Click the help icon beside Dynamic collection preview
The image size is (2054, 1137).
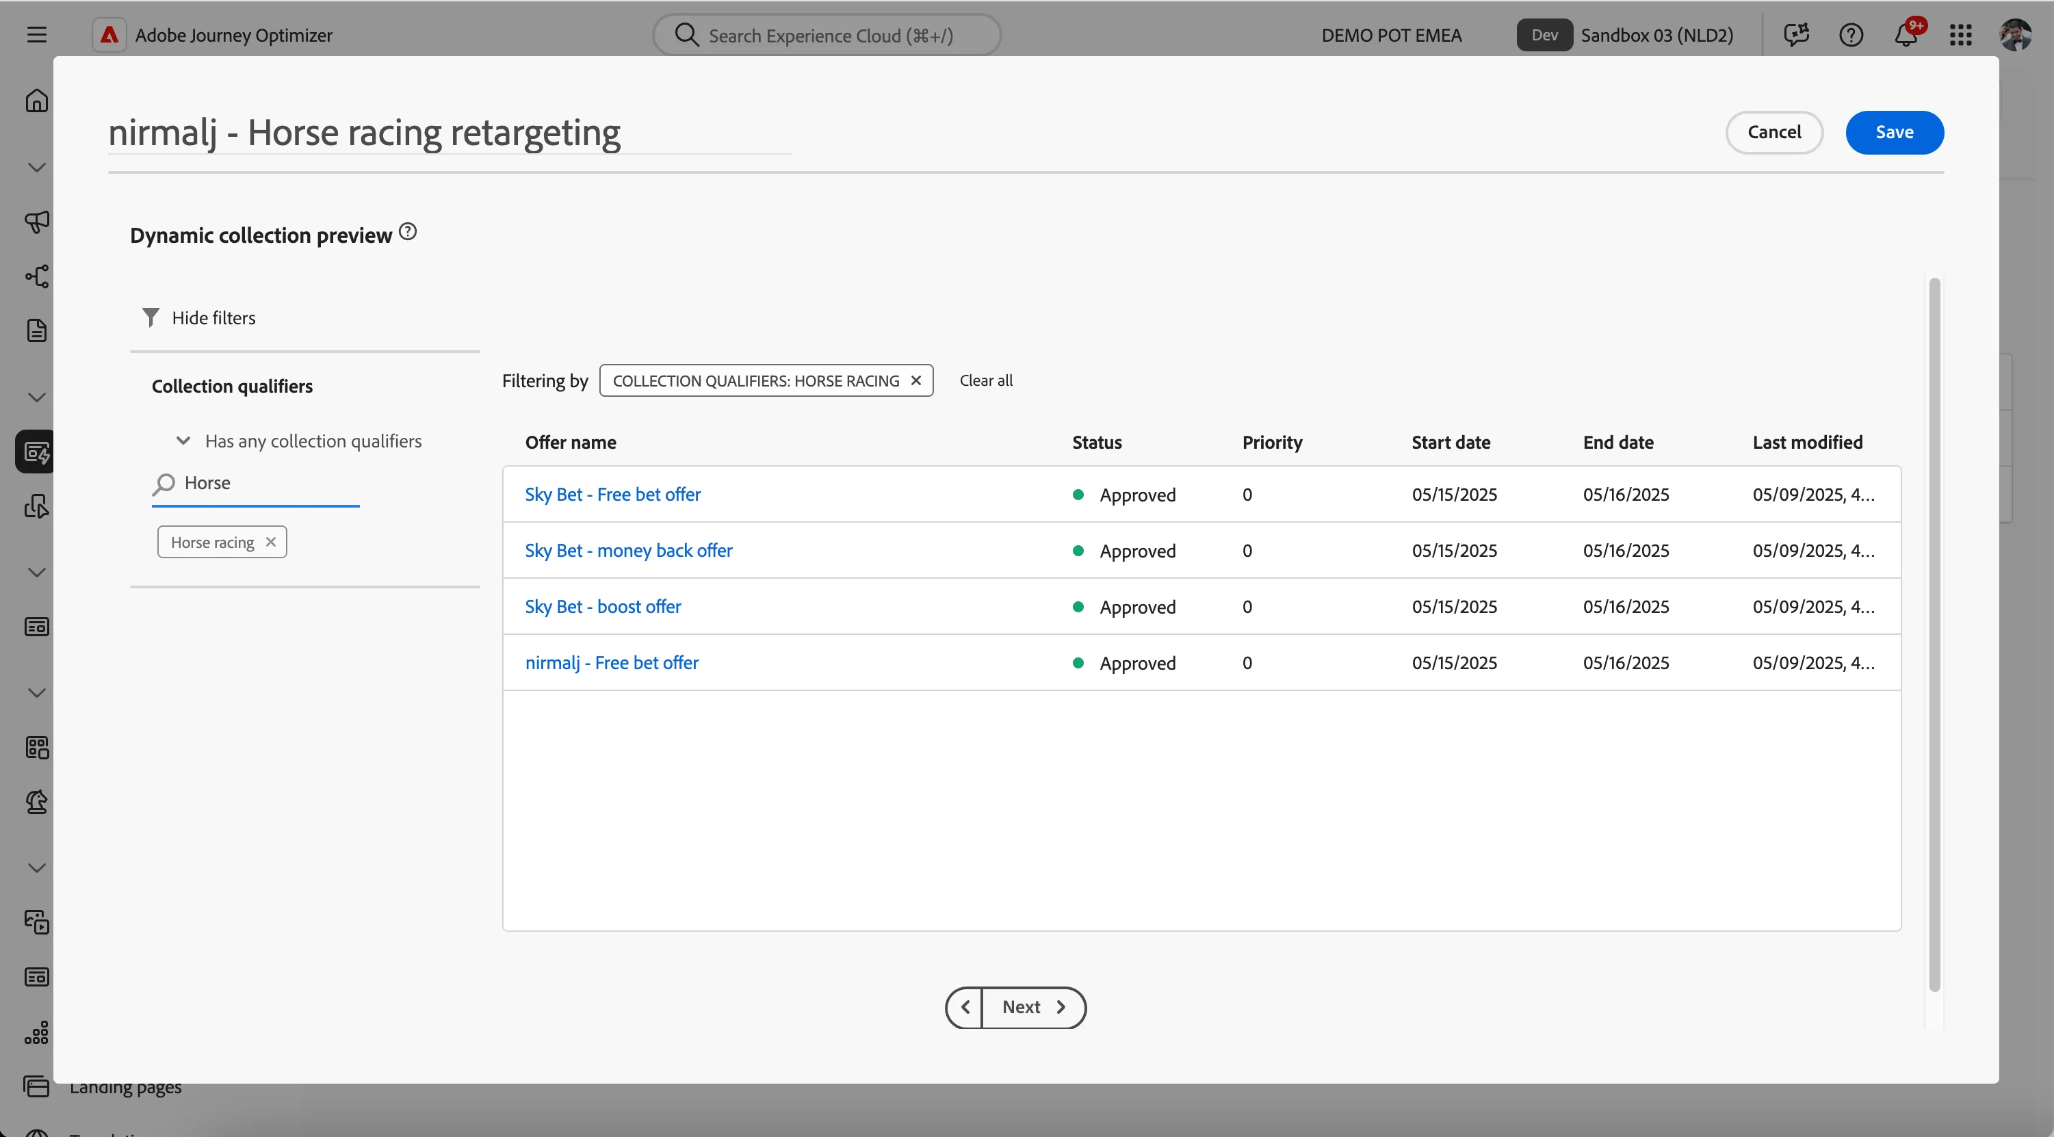(x=408, y=232)
